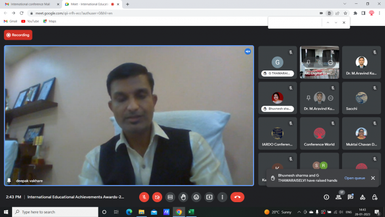Open meeting details info icon
385x217 pixels.
click(x=326, y=197)
